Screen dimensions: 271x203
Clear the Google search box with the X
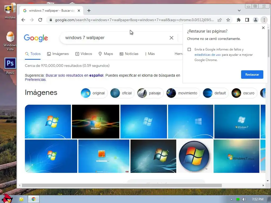click(x=171, y=38)
